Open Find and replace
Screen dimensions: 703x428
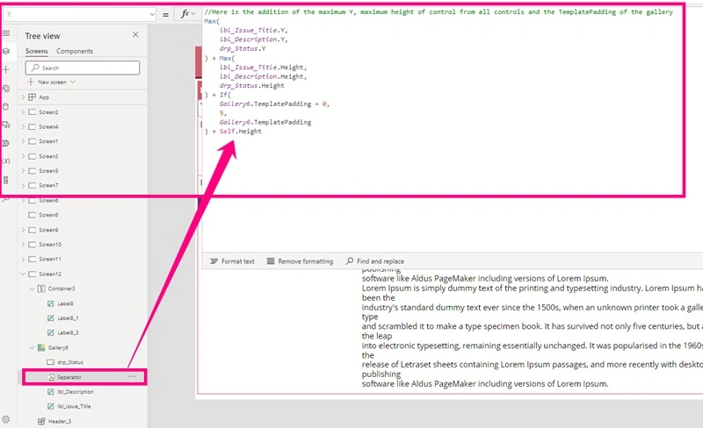(x=375, y=261)
